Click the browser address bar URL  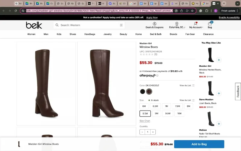[x=99, y=11]
